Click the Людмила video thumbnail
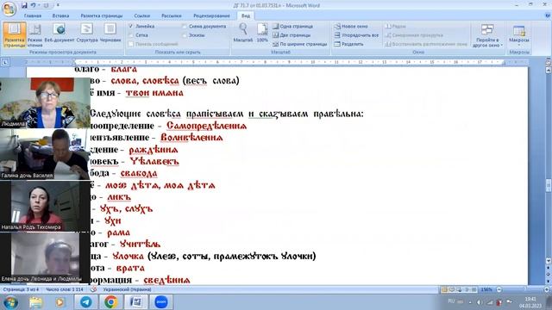Screen dimensions: 552x310 [45, 103]
